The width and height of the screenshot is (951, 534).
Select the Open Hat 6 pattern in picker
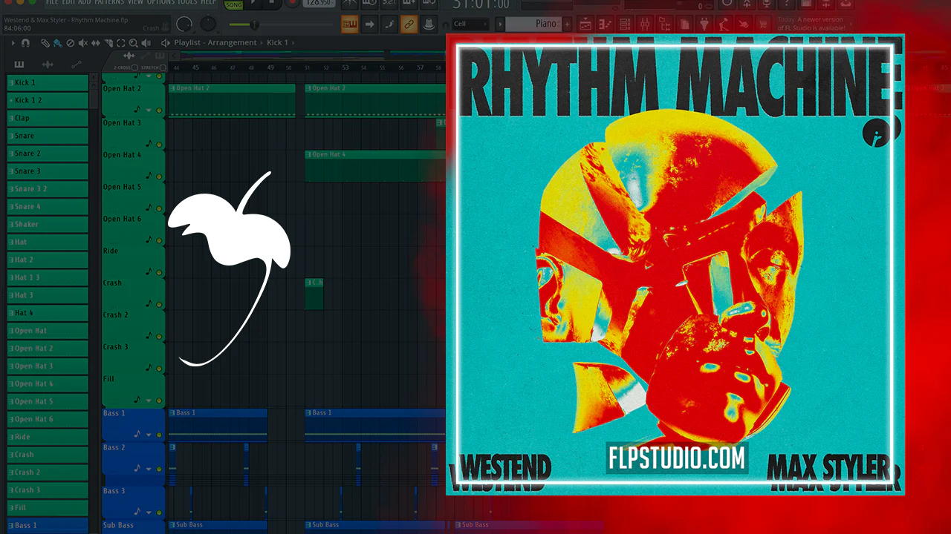coord(48,419)
